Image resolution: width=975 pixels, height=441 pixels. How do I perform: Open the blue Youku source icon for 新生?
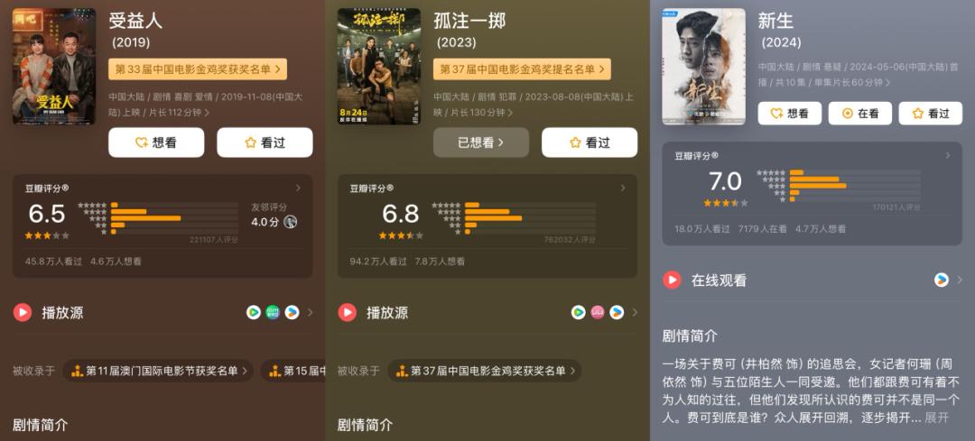(942, 280)
